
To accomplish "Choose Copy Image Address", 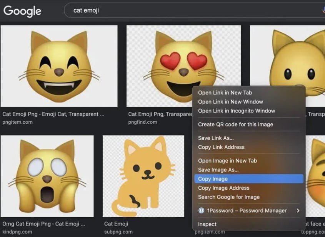I will point(223,188).
